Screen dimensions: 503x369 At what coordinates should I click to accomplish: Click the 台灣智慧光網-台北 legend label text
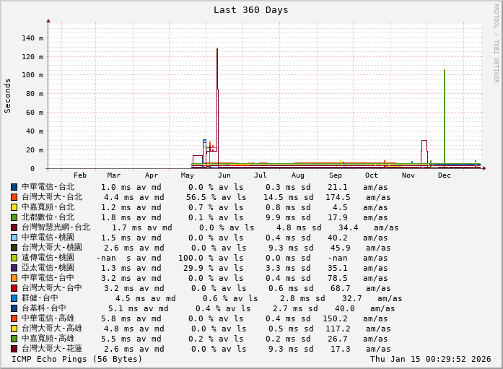tap(56, 227)
